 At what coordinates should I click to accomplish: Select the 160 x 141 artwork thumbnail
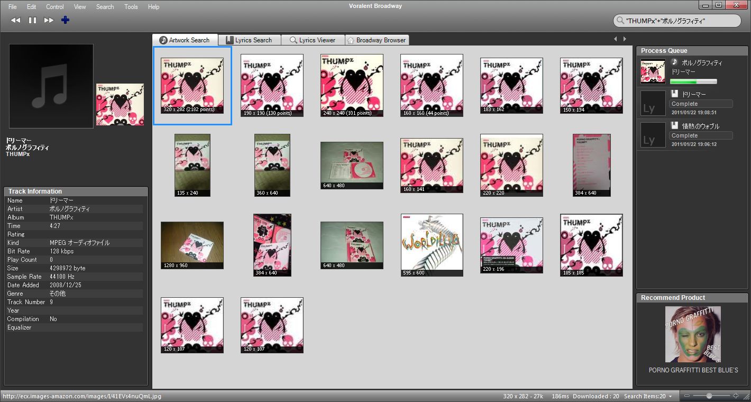tap(432, 166)
